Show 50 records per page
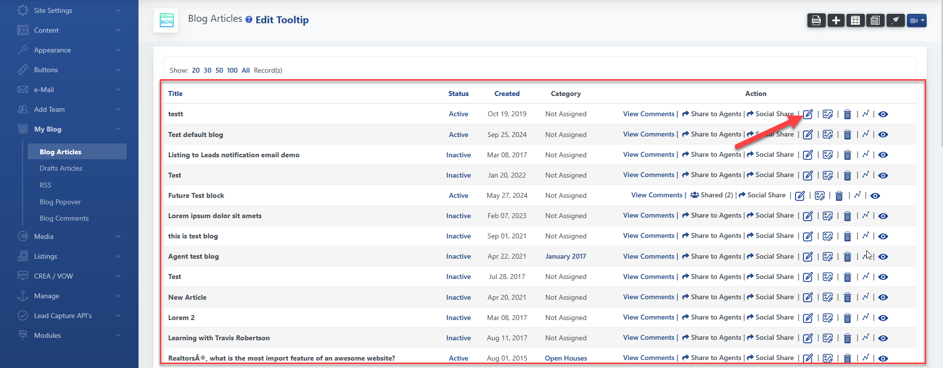943x368 pixels. coord(219,70)
